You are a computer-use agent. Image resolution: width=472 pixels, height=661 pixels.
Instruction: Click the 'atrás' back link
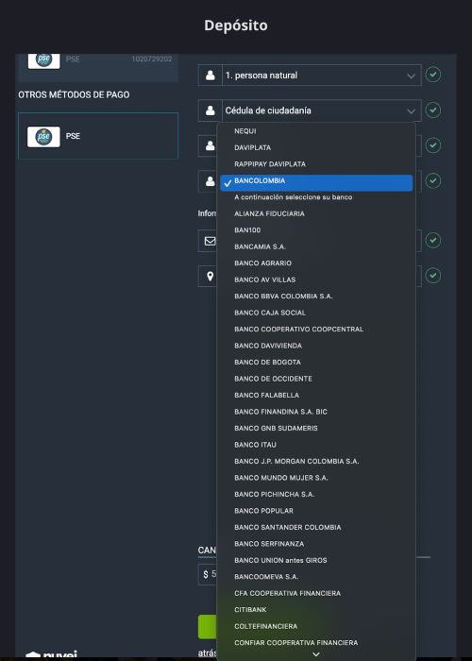207,653
